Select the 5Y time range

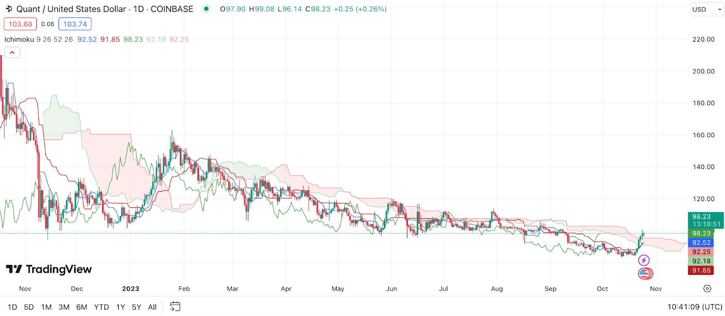[x=136, y=307]
